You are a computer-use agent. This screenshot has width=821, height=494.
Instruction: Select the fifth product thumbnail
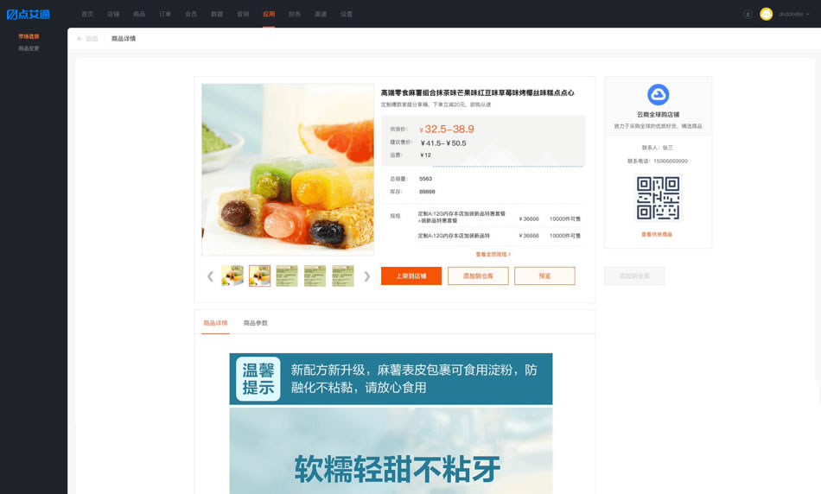pyautogui.click(x=343, y=275)
